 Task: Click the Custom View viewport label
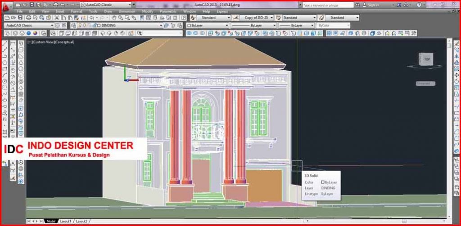tap(43, 42)
